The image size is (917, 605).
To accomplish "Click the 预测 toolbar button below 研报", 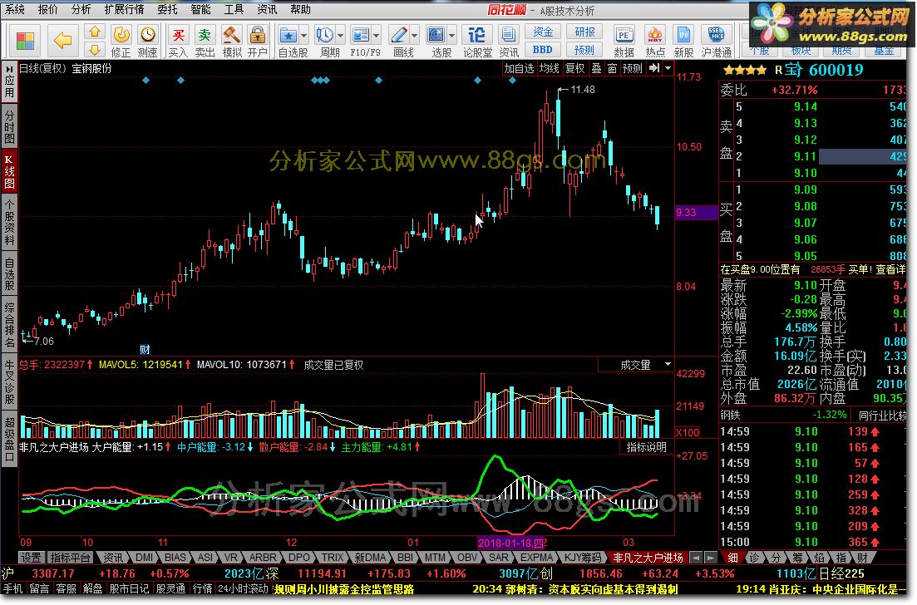I will point(584,50).
